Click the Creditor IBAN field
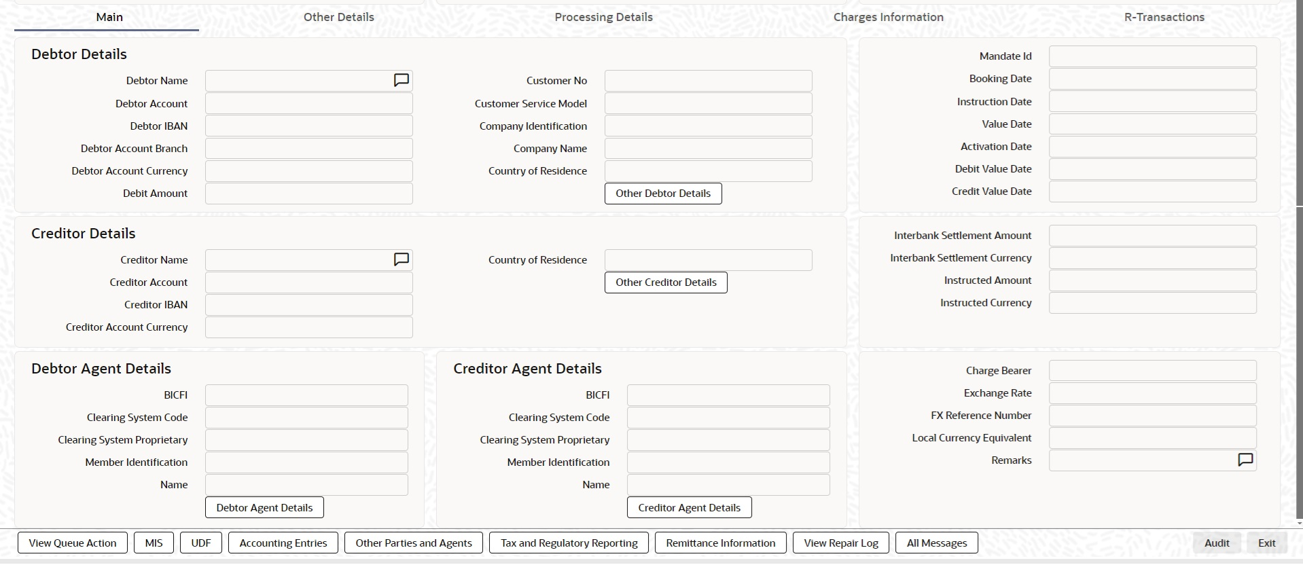 pos(309,305)
